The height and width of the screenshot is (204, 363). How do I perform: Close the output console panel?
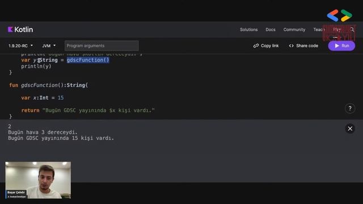(x=350, y=129)
